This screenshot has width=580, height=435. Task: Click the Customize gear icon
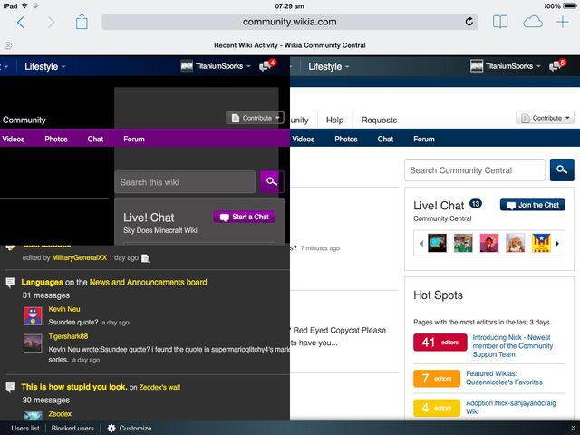111,428
